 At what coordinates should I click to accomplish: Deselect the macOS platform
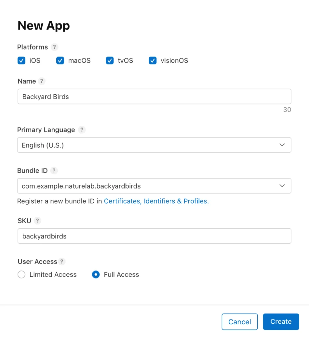[60, 61]
